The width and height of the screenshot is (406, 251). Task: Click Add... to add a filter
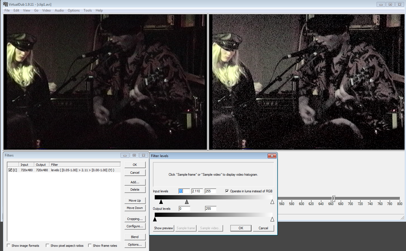coord(135,182)
